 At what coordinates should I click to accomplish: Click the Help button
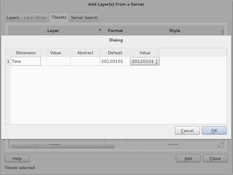pyautogui.click(x=17, y=158)
